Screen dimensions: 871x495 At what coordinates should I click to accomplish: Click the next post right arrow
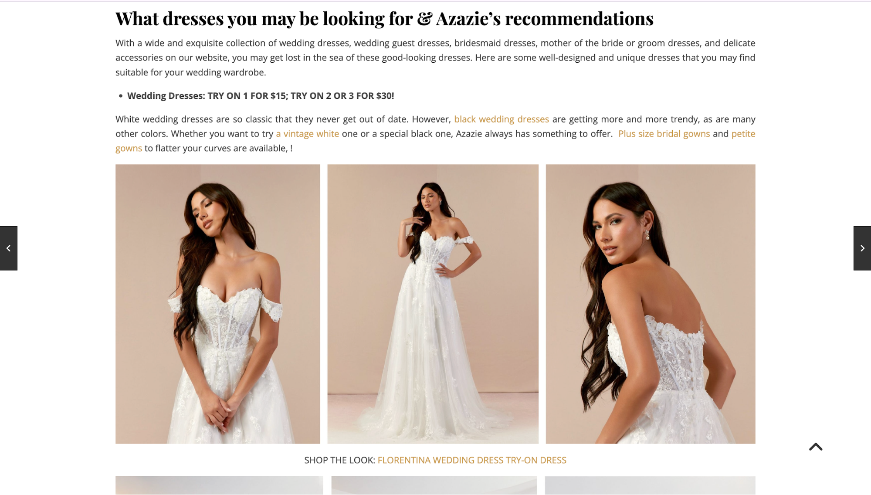coord(862,248)
